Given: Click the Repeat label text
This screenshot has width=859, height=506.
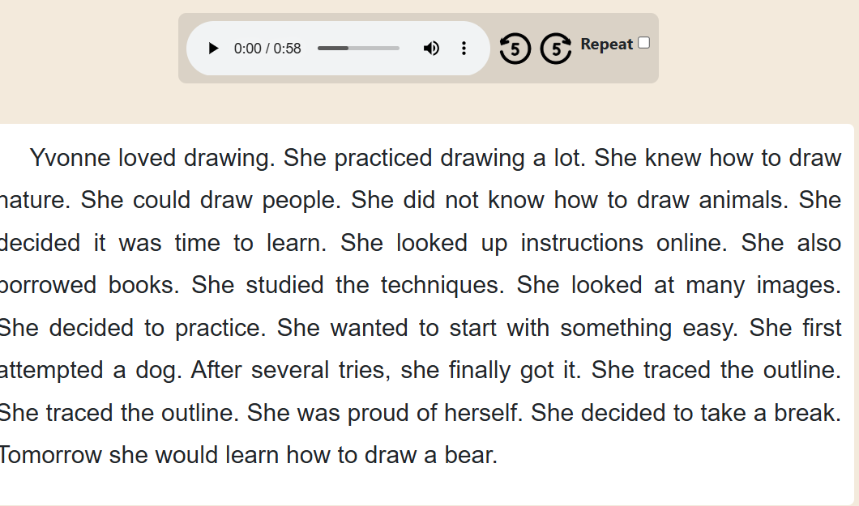Looking at the screenshot, I should click(606, 45).
